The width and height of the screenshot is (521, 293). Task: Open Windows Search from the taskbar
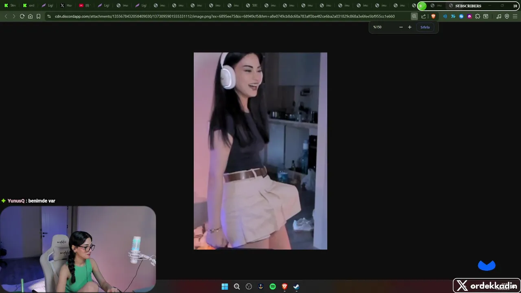[236, 286]
